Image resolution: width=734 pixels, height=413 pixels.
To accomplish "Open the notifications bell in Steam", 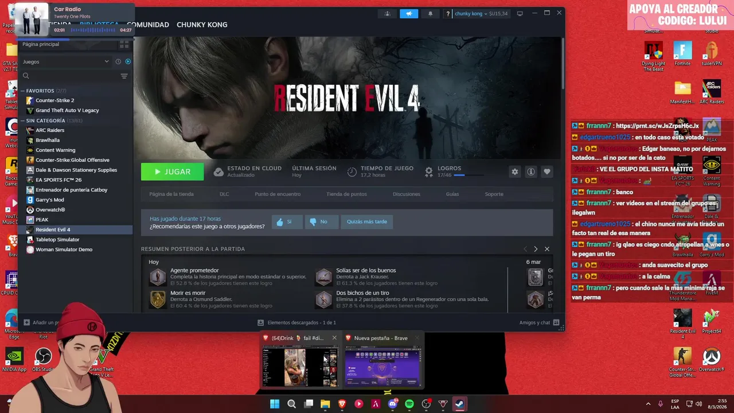I will point(430,14).
